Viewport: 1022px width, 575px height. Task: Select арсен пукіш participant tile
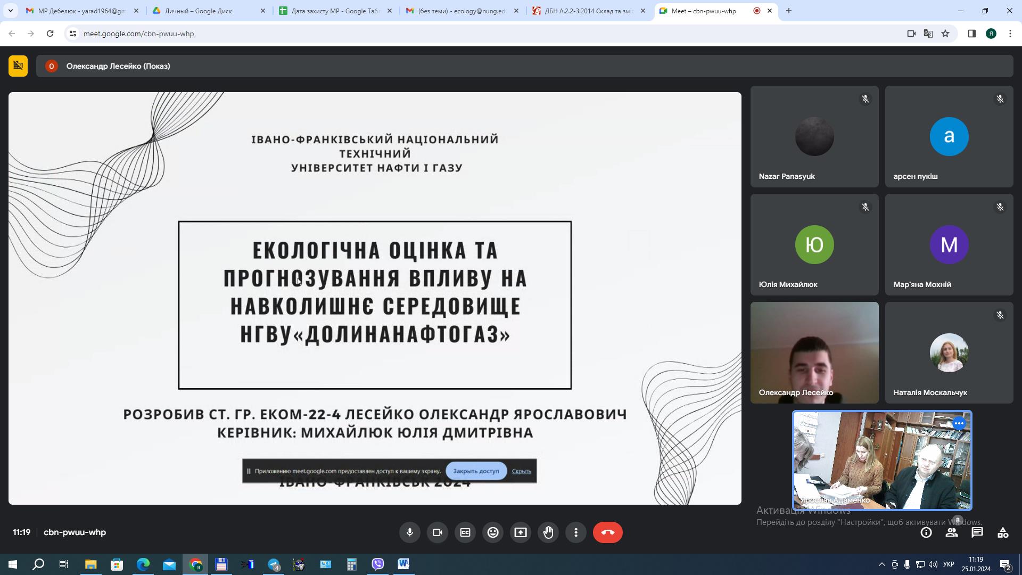coord(949,136)
